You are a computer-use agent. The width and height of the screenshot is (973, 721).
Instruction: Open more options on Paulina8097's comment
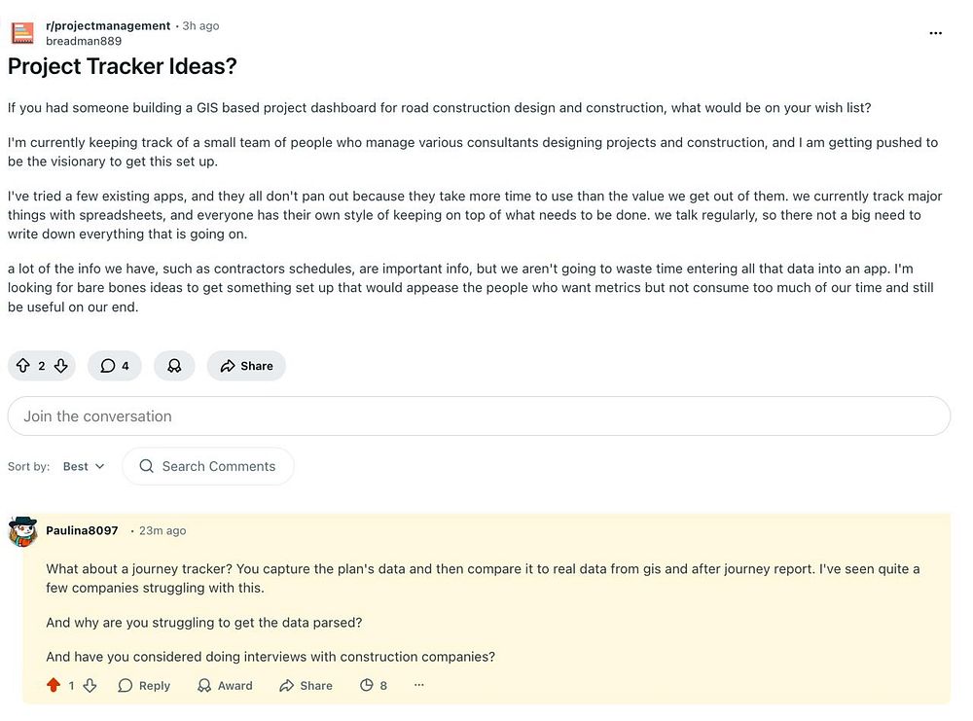pyautogui.click(x=419, y=685)
